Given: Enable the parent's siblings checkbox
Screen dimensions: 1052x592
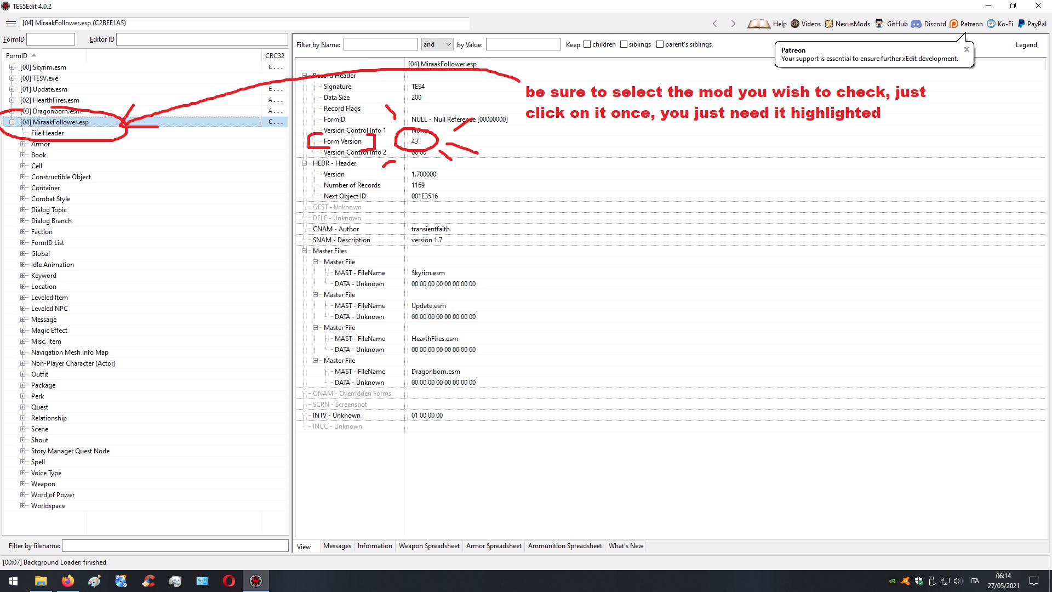Looking at the screenshot, I should (x=660, y=44).
